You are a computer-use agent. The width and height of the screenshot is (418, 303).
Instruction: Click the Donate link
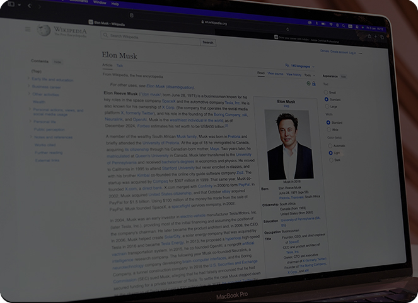[325, 51]
